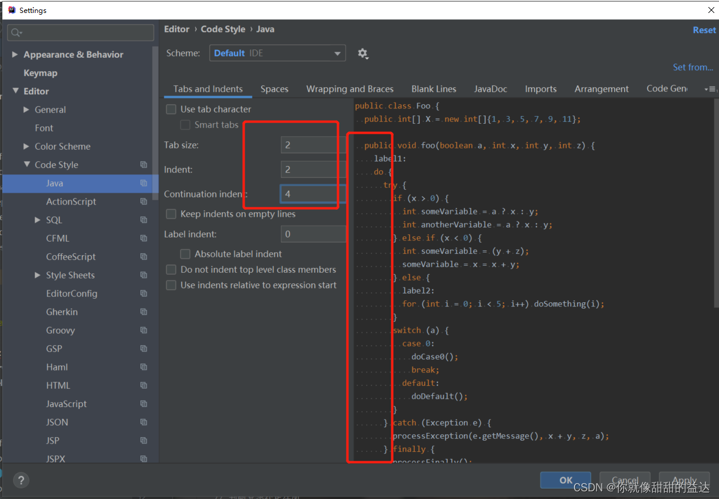719x499 pixels.
Task: Enable Keep indents on empty lines
Action: [171, 214]
